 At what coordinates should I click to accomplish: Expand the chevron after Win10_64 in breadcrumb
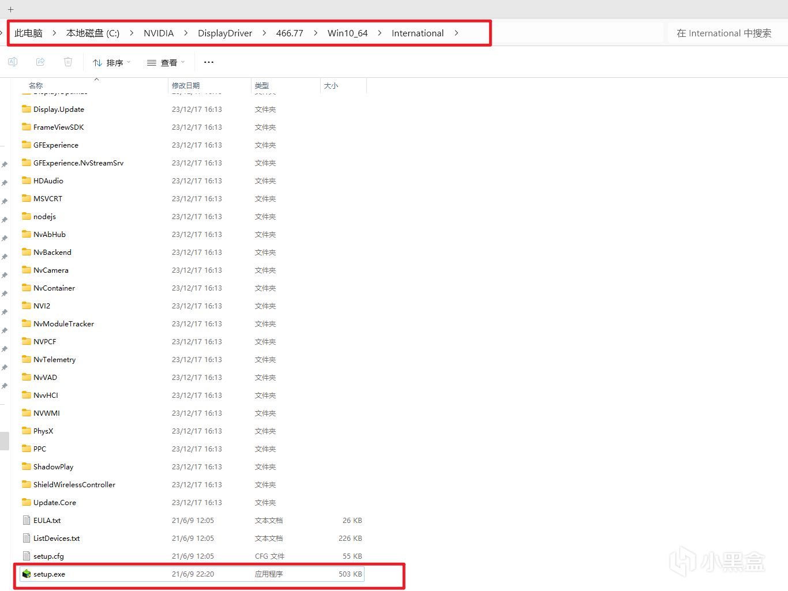(380, 33)
